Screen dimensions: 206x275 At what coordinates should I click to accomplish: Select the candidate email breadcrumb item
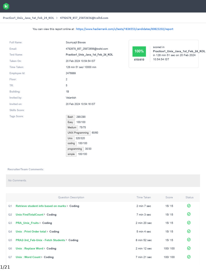tap(84, 18)
